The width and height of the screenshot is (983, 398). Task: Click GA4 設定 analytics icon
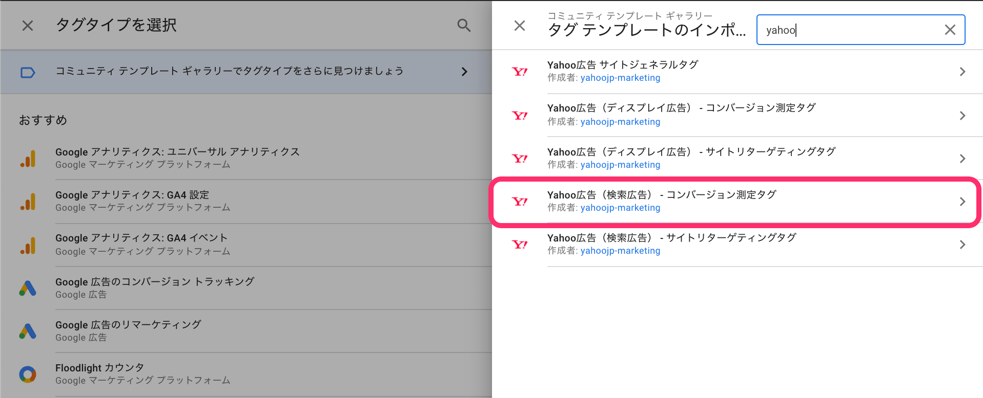(x=28, y=202)
